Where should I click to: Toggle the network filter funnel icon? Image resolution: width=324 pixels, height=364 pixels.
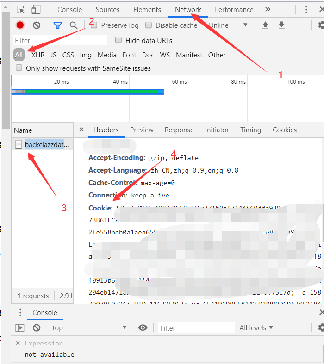point(57,25)
